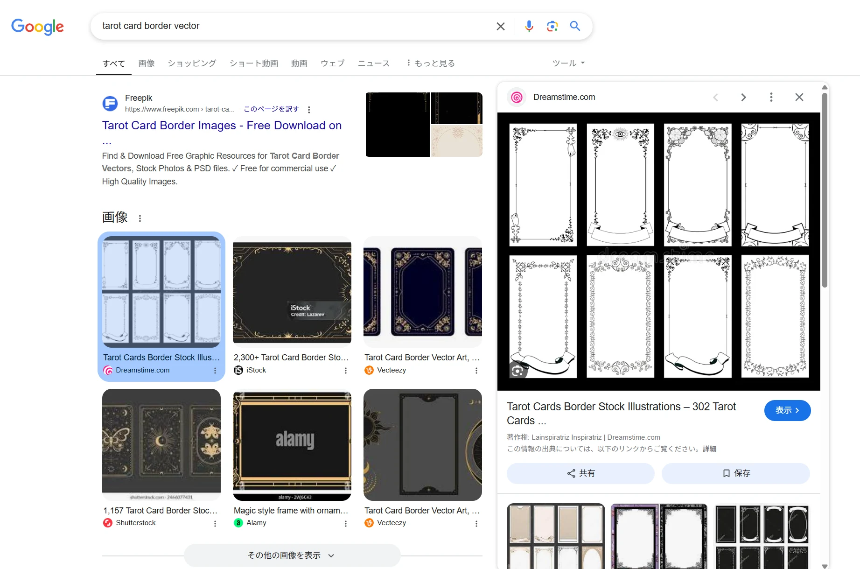Switch to the ニュース tab
This screenshot has width=860, height=569.
tap(374, 63)
